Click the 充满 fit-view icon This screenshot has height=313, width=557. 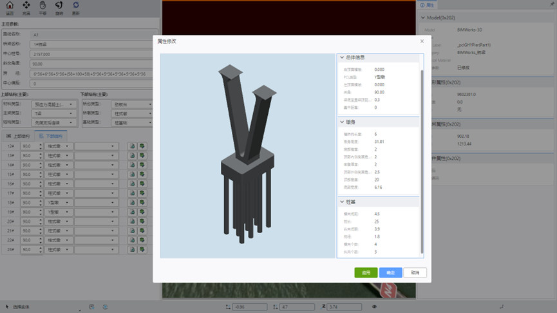[26, 5]
